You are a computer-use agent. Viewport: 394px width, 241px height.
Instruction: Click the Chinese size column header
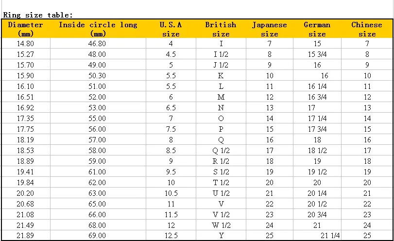[x=367, y=29]
